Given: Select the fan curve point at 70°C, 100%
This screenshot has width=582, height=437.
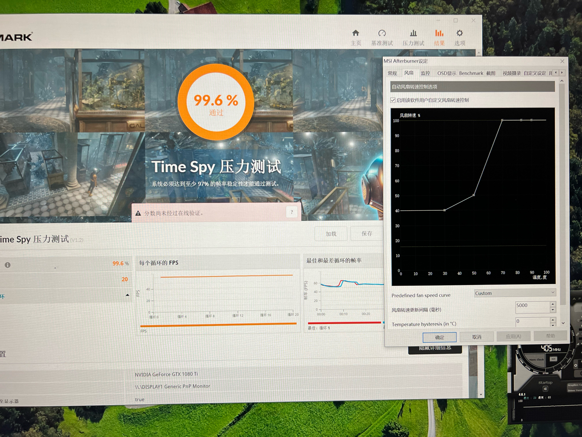Looking at the screenshot, I should (502, 120).
